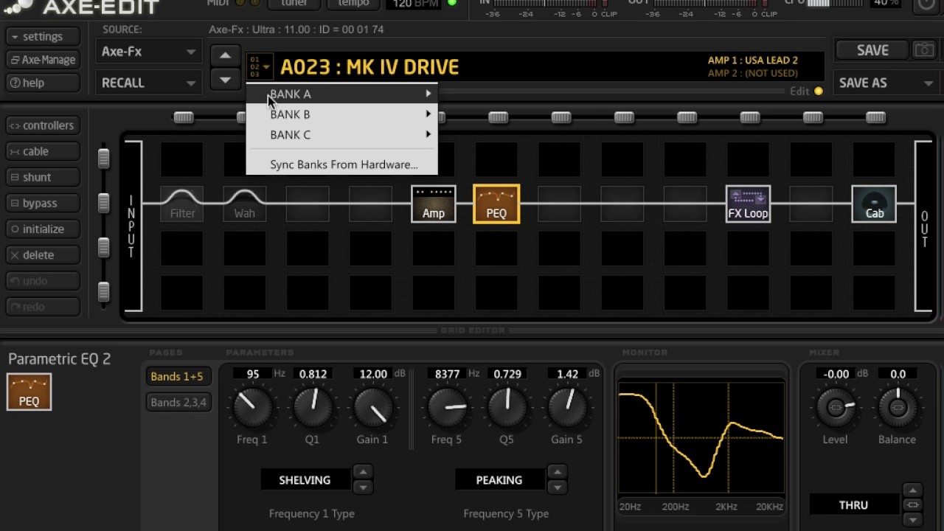
Task: Open the Axe-Fx source dropdown
Action: [x=148, y=52]
